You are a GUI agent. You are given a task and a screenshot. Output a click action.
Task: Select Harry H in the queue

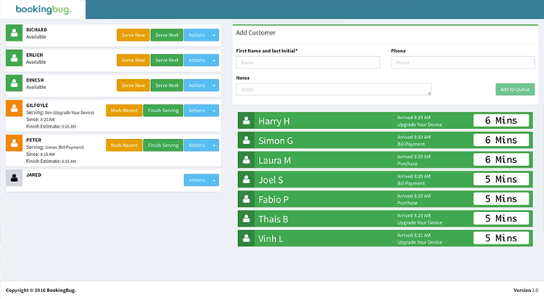[x=385, y=121]
